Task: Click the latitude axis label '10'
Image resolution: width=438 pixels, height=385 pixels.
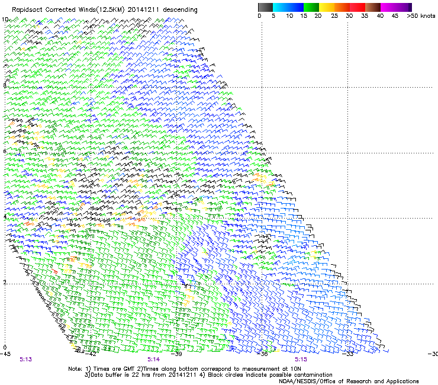Action: coord(5,20)
